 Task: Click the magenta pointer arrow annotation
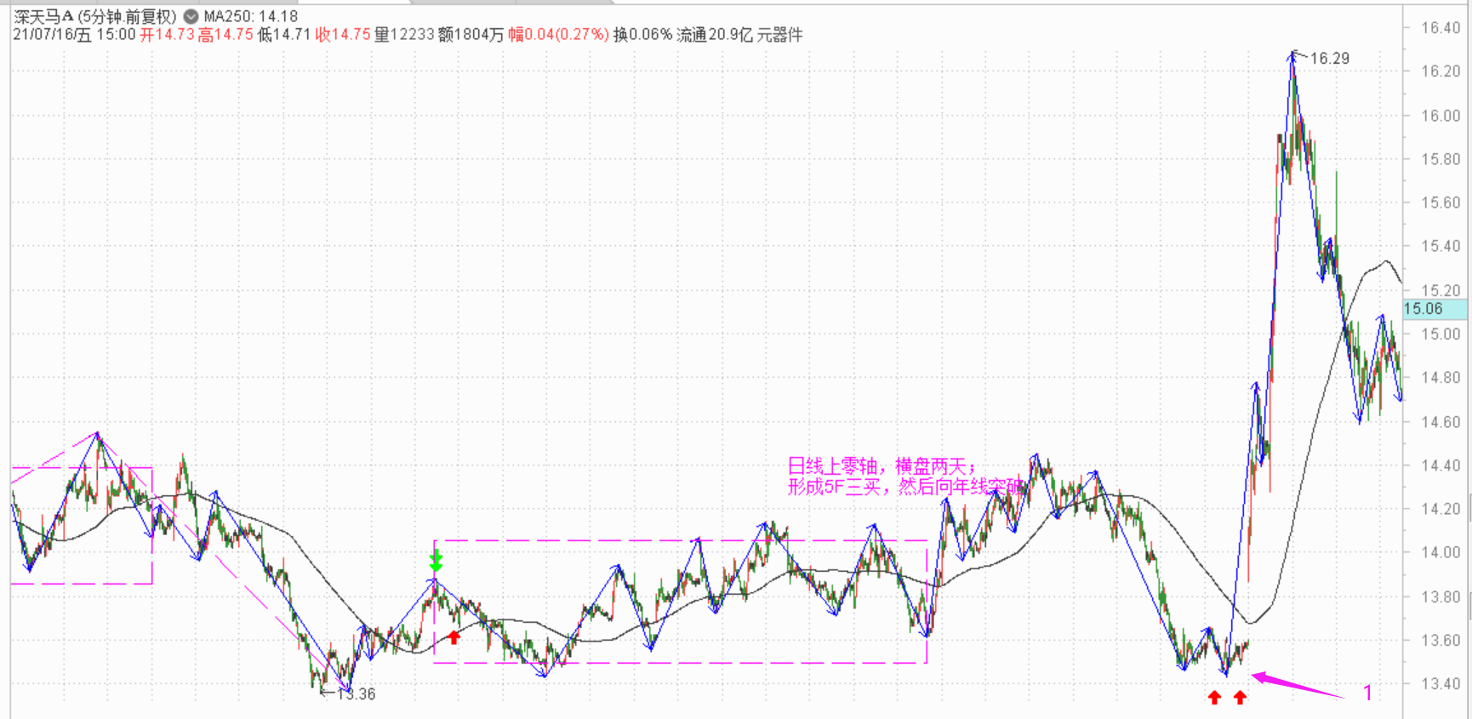[1298, 685]
